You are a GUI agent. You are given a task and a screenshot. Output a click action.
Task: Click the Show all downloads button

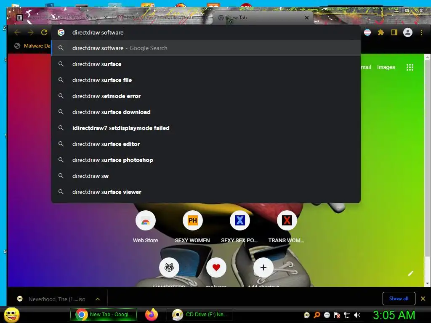pyautogui.click(x=399, y=299)
